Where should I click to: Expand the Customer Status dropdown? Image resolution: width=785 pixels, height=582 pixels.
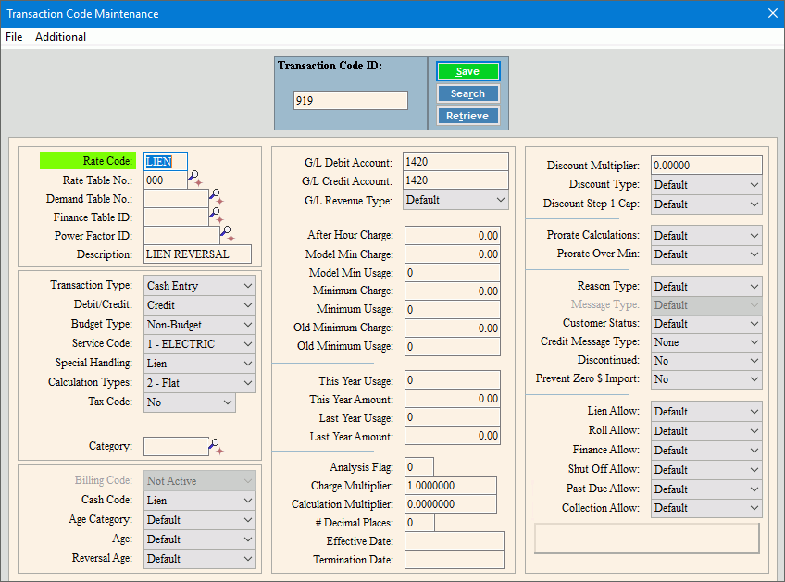706,324
